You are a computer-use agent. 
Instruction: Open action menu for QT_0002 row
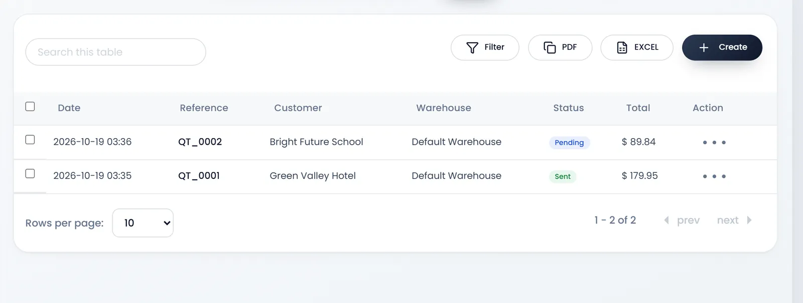click(x=714, y=143)
